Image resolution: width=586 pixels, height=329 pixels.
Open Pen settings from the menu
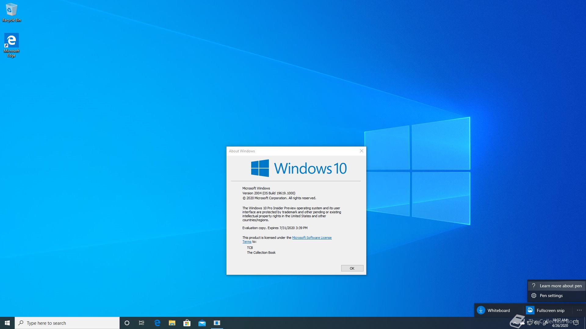(557, 295)
